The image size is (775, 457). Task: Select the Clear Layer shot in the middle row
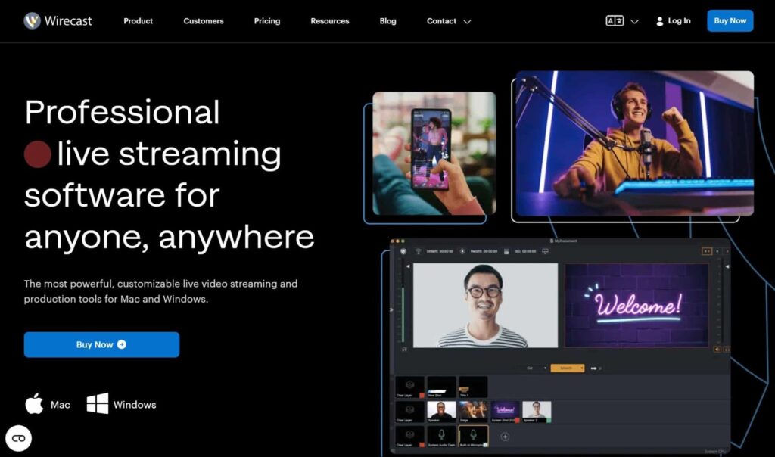(409, 412)
